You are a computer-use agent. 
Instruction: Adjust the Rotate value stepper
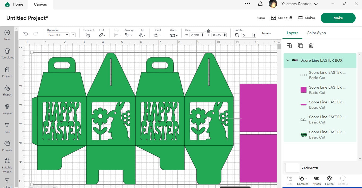pyautogui.click(x=254, y=35)
